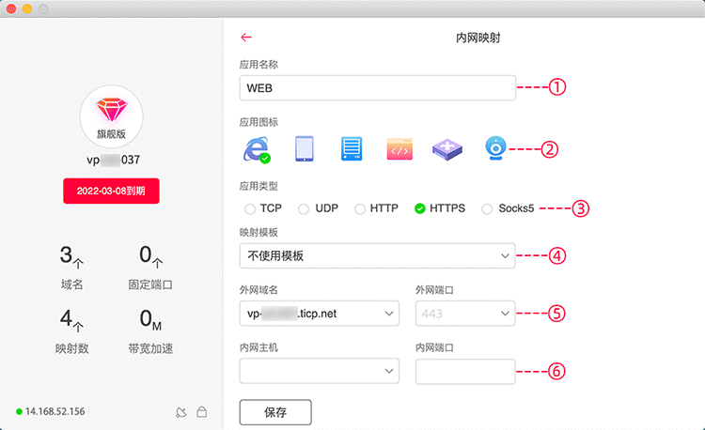Select the code window application icon
This screenshot has width=705, height=430.
point(399,148)
